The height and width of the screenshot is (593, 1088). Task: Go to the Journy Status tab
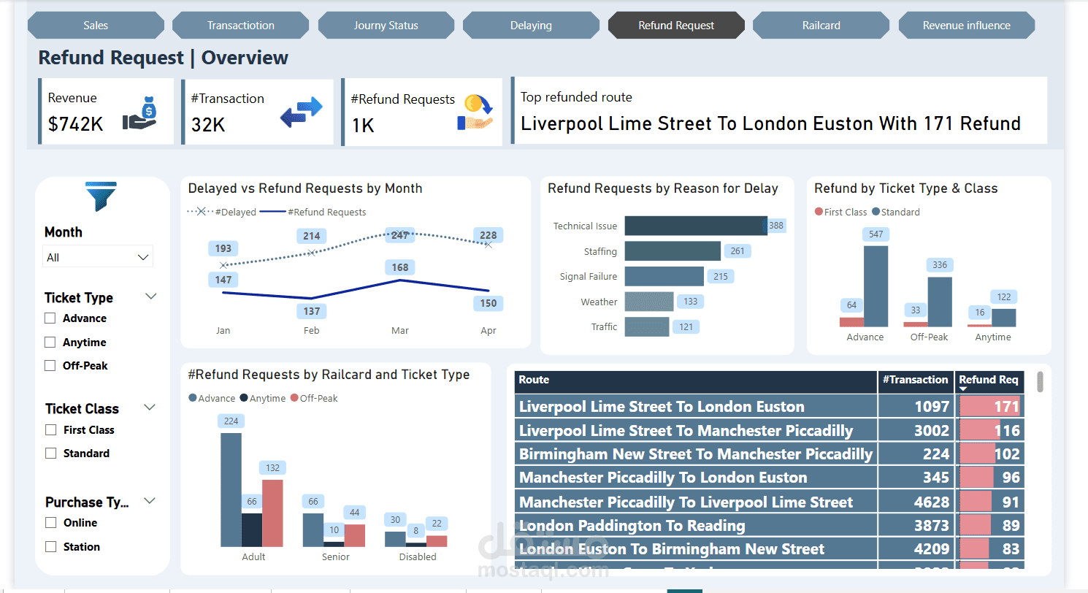pos(386,26)
